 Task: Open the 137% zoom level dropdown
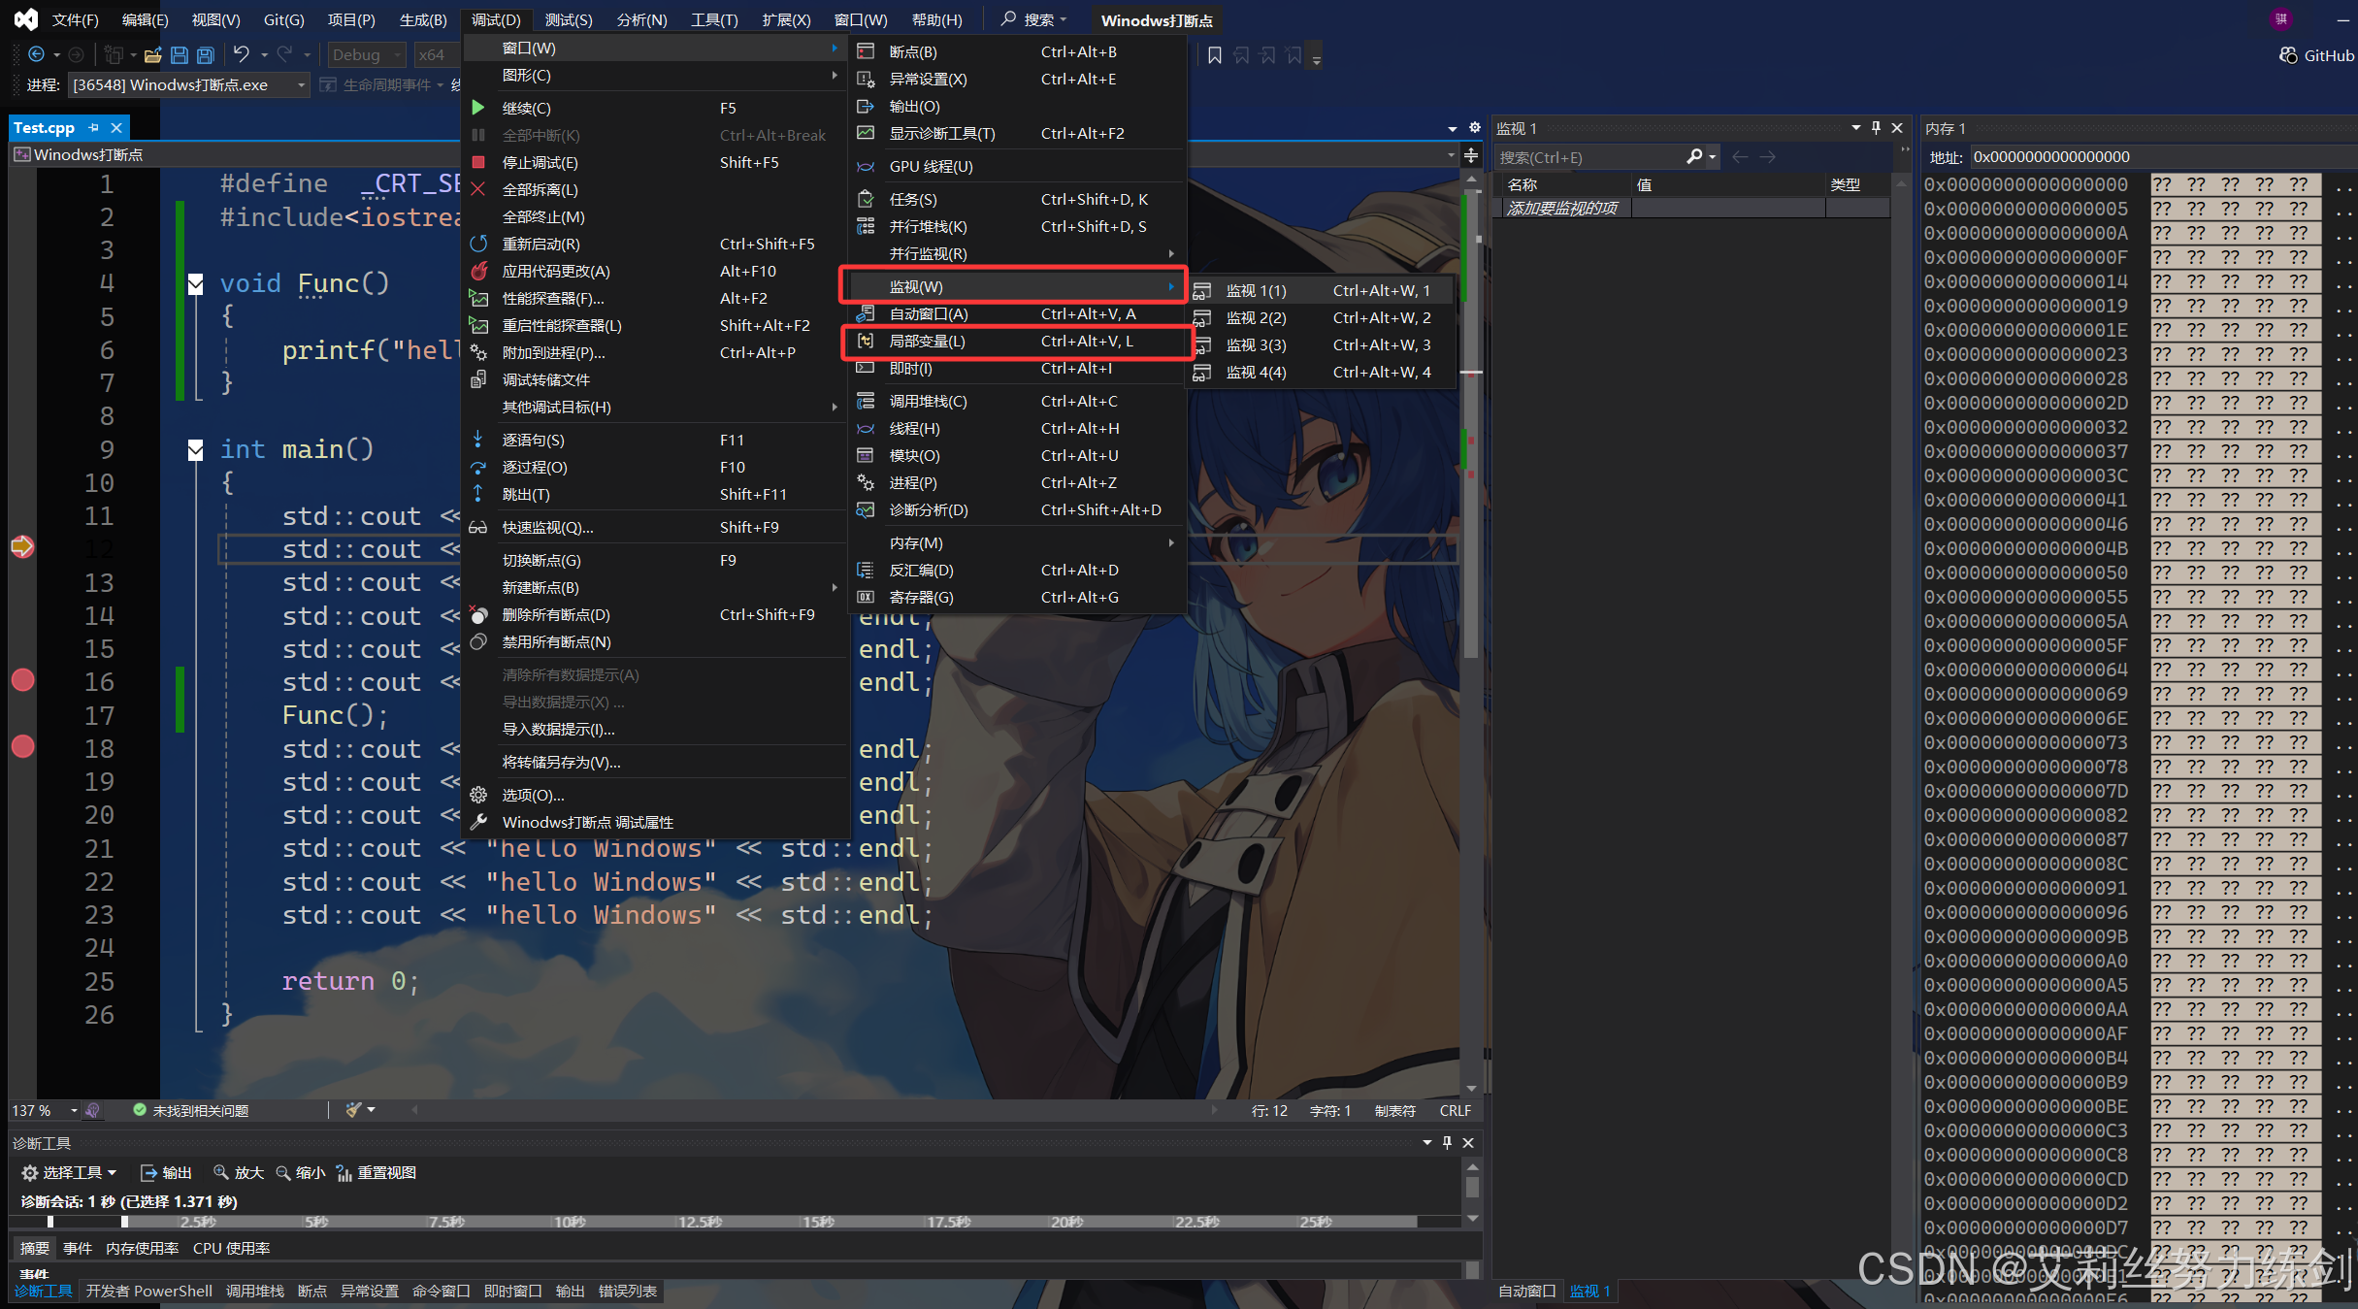pos(74,1110)
